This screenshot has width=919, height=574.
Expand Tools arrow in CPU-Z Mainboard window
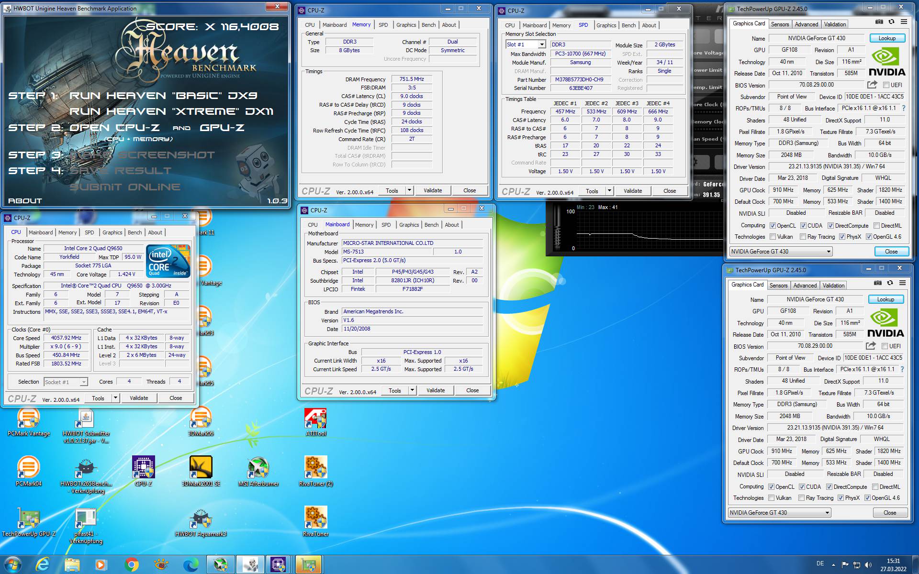412,390
